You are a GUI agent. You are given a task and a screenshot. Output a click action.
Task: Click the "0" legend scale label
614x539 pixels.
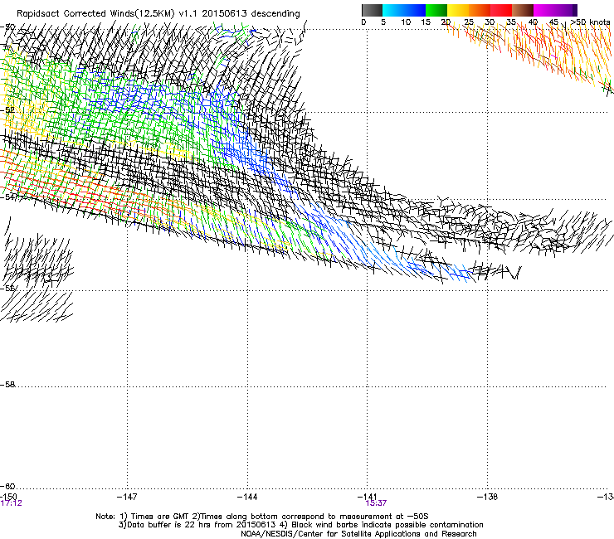(x=363, y=22)
